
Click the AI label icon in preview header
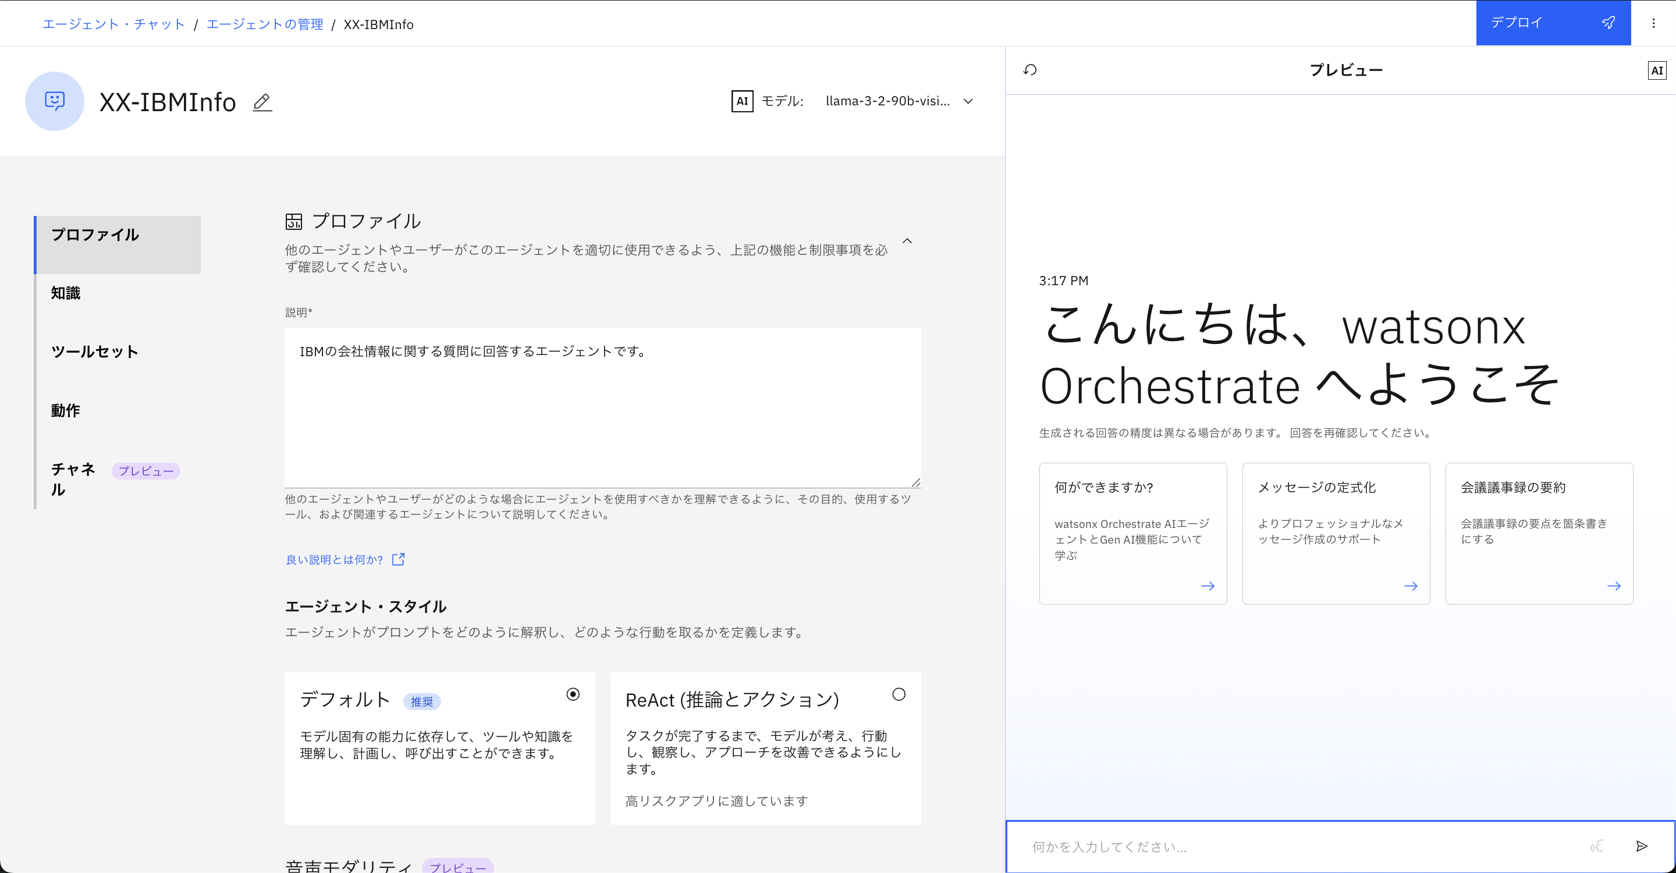coord(1656,70)
